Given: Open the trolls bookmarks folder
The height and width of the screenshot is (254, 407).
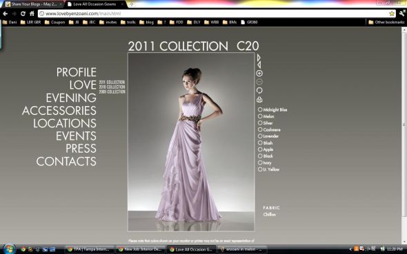Looking at the screenshot, I should coord(128,22).
